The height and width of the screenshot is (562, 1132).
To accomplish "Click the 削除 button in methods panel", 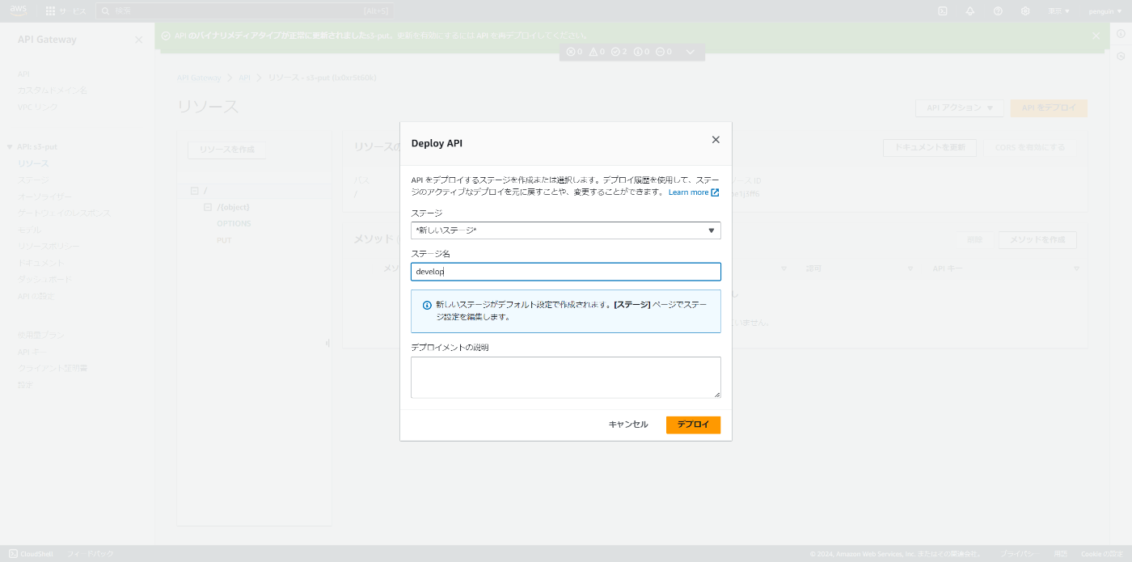I will [x=974, y=240].
